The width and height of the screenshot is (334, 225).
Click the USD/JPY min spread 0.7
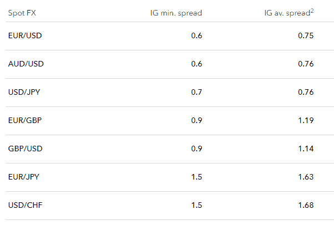[196, 92]
